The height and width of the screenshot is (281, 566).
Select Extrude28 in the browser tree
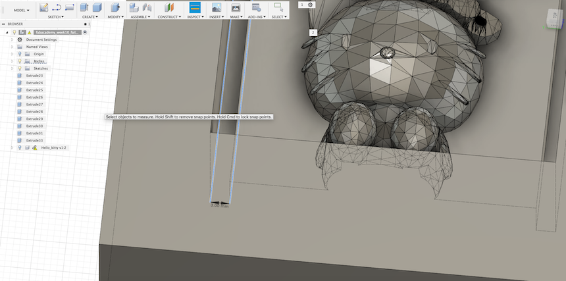click(34, 112)
